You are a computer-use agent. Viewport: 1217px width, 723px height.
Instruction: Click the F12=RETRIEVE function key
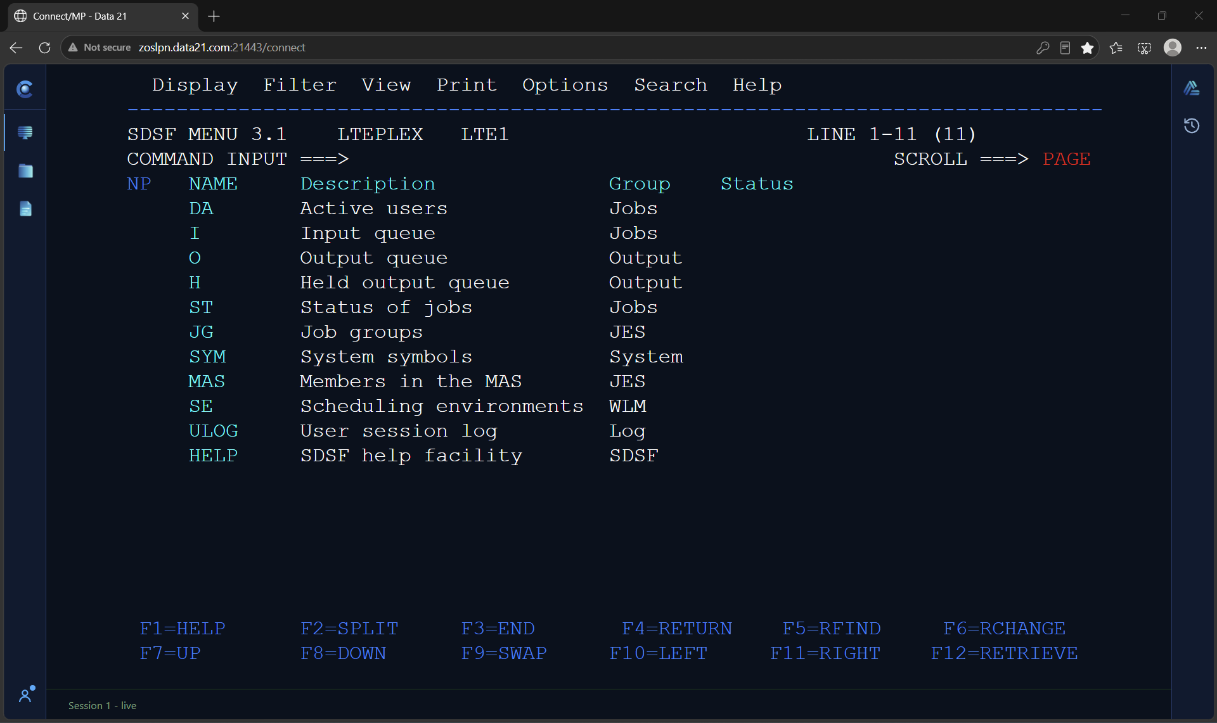click(x=1004, y=653)
